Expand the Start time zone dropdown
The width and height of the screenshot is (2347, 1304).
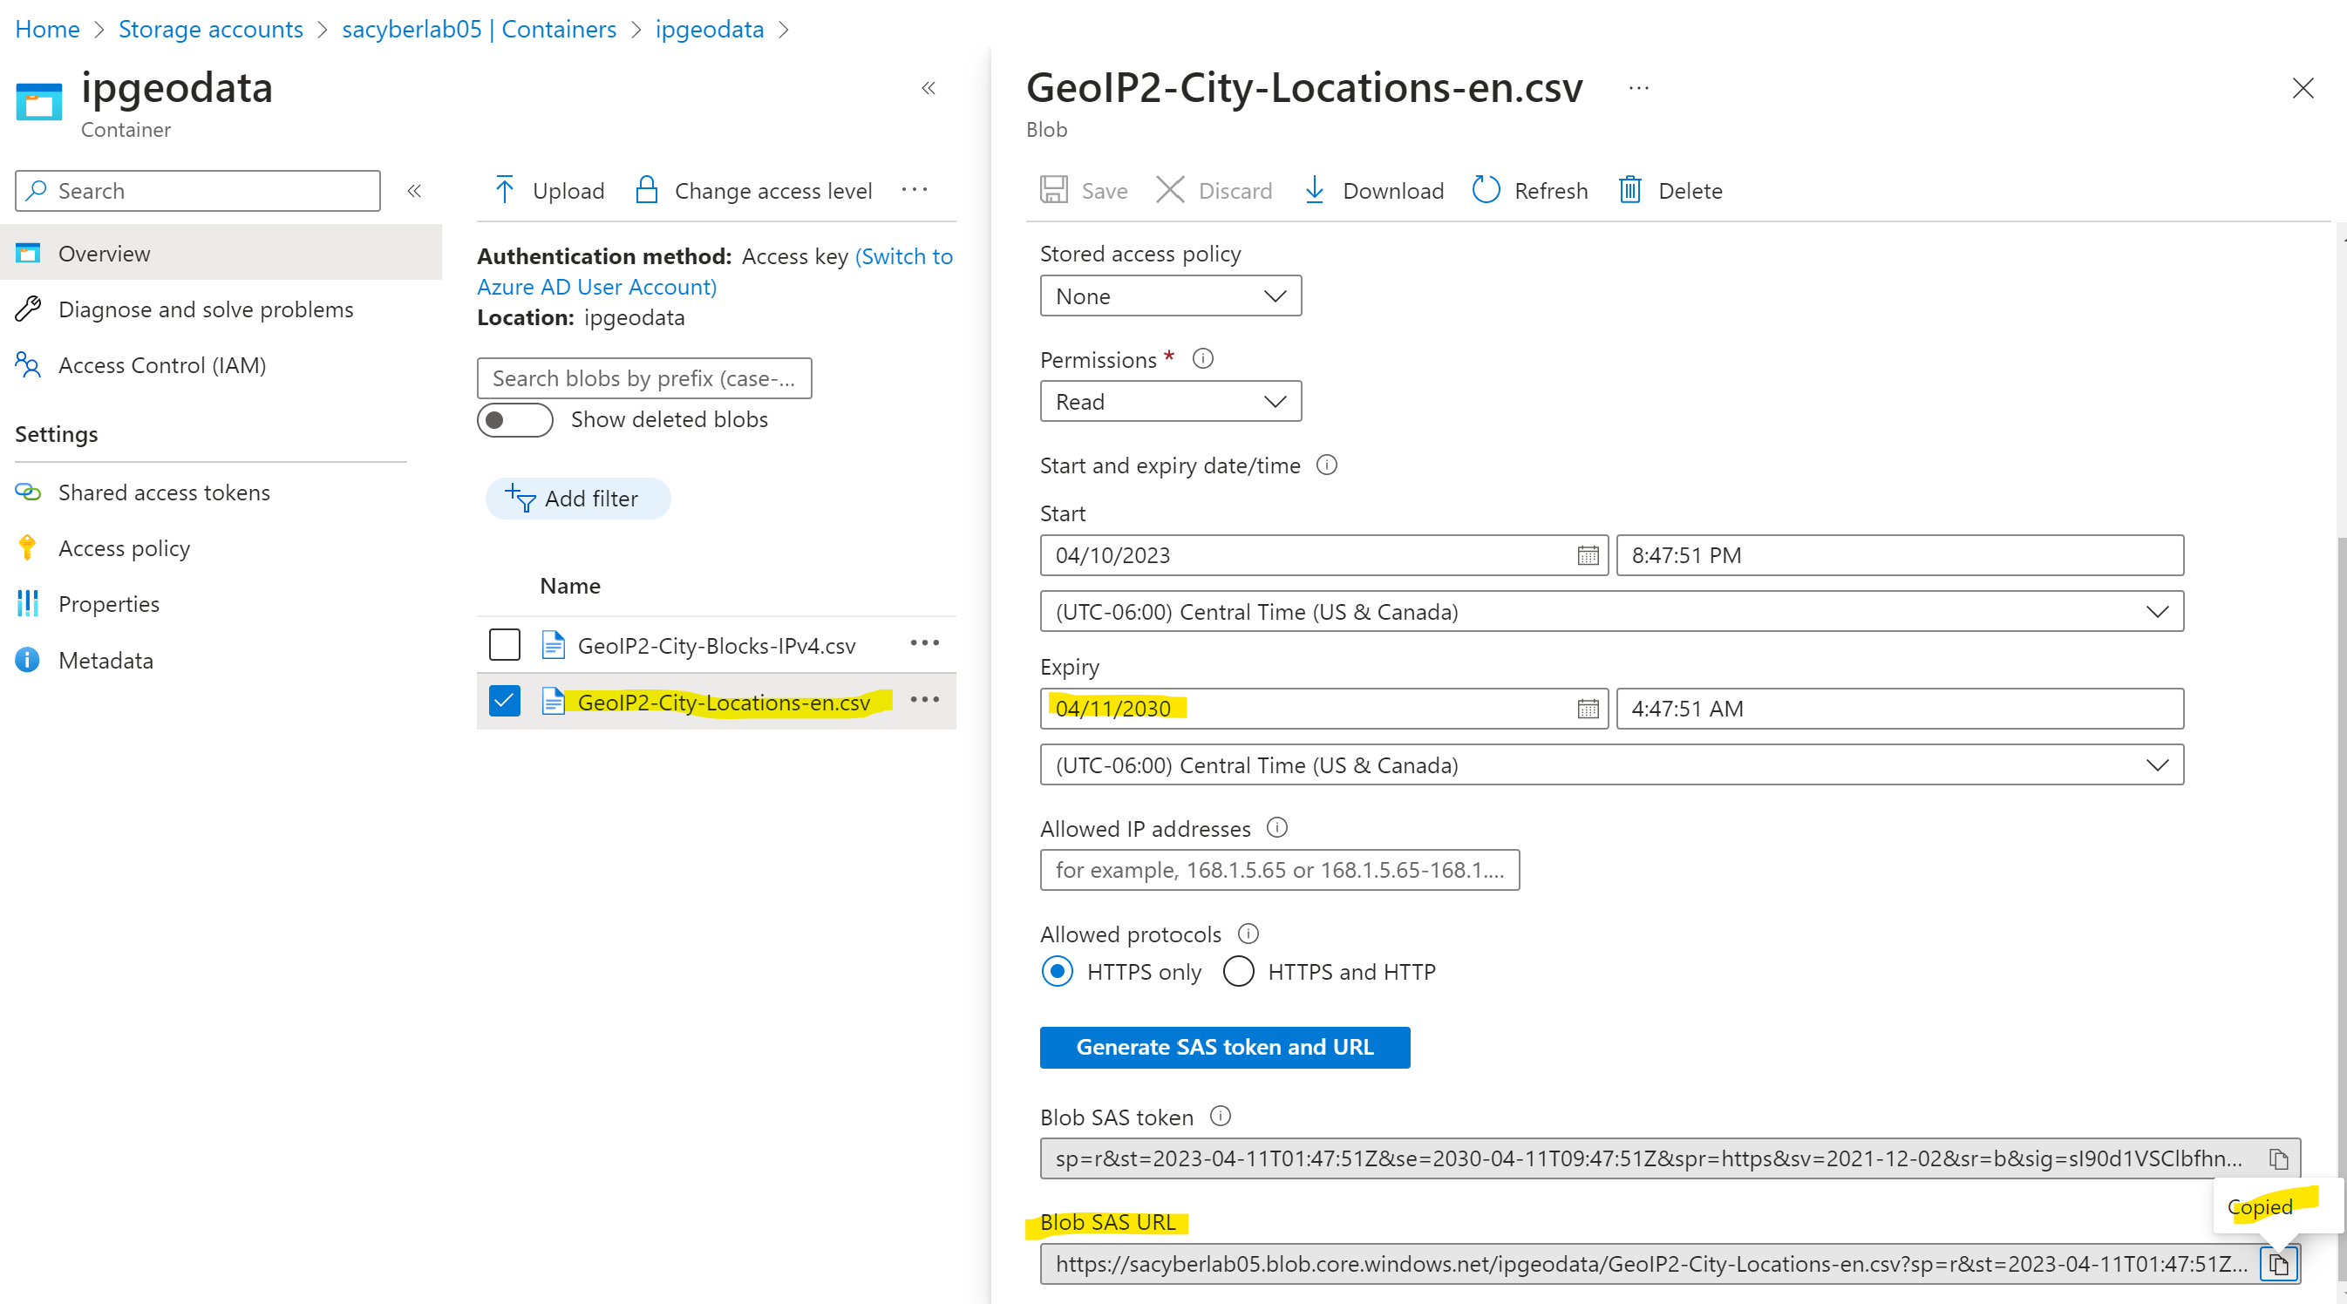1611,612
